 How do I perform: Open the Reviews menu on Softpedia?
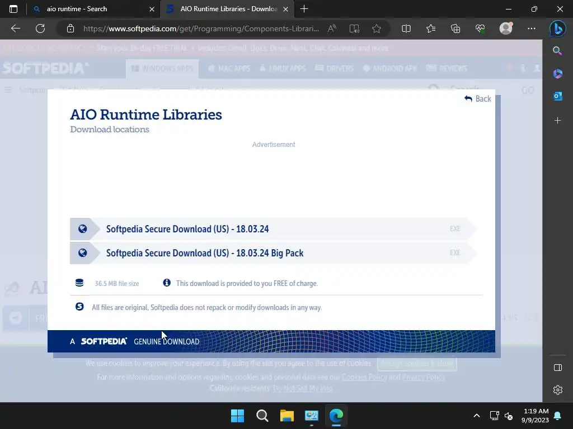(447, 69)
